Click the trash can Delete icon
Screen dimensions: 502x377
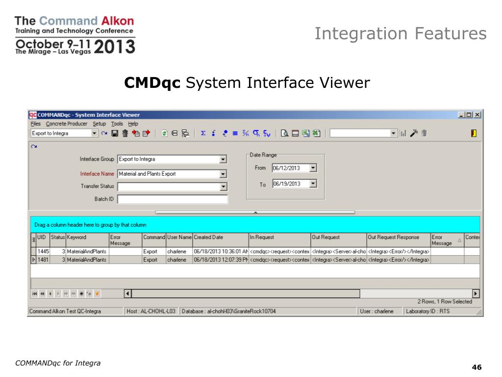point(125,134)
